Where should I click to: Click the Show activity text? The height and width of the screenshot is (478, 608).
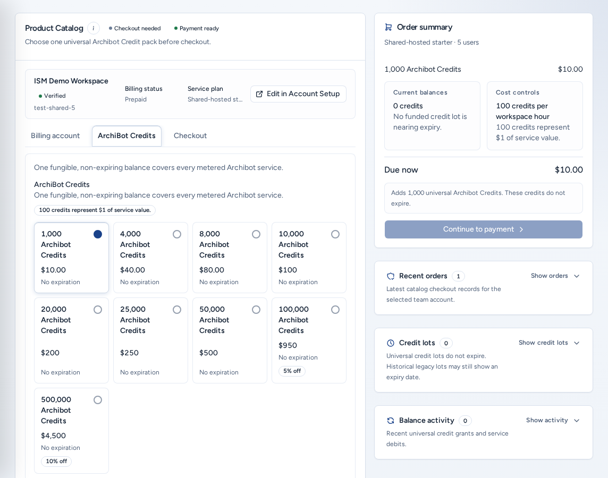547,420
